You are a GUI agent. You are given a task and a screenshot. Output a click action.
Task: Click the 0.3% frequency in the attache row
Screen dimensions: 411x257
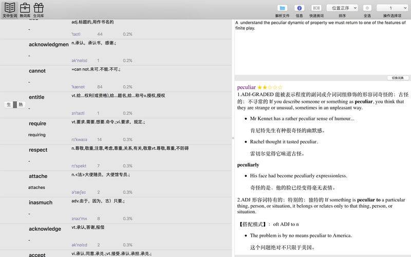click(x=127, y=192)
